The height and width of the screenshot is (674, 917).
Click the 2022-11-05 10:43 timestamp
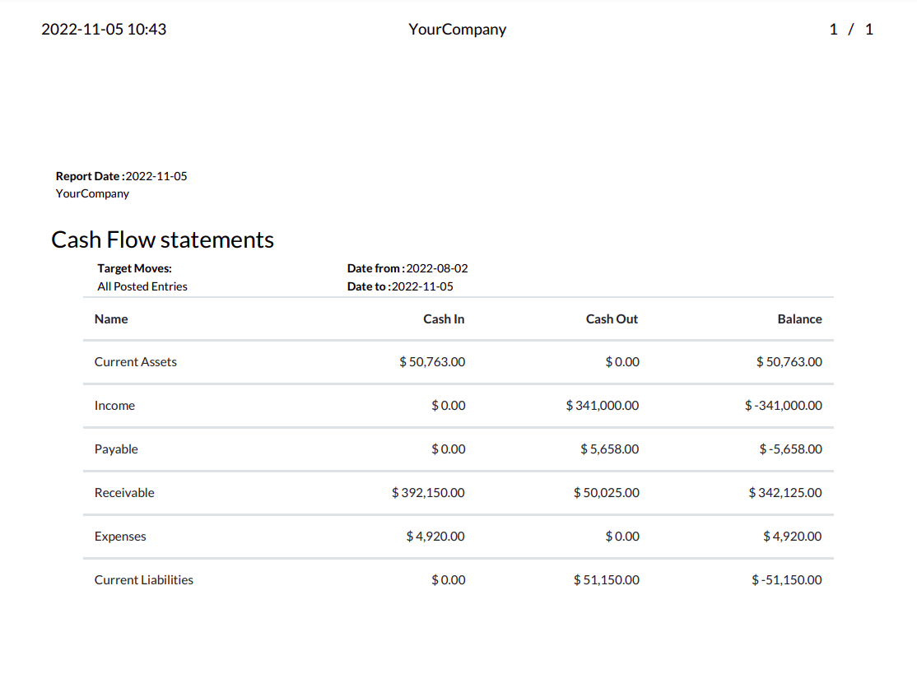(104, 30)
